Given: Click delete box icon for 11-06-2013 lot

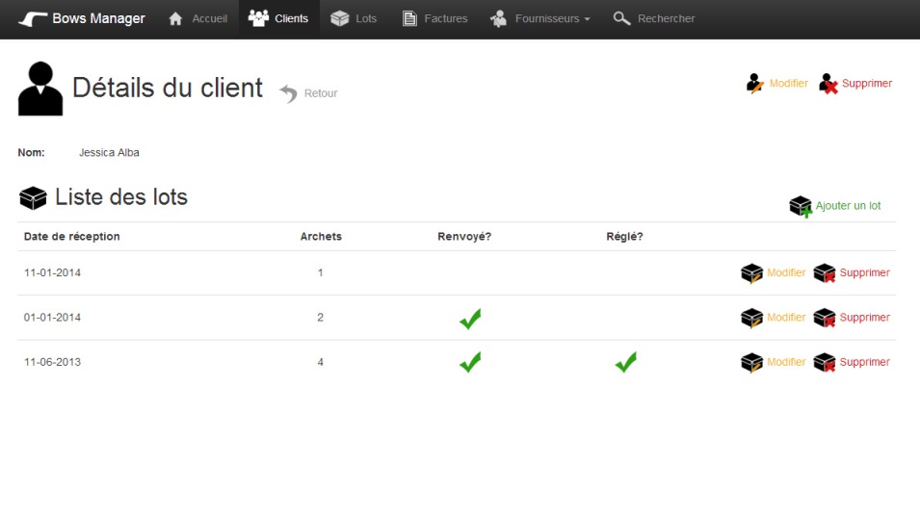Looking at the screenshot, I should [x=824, y=363].
